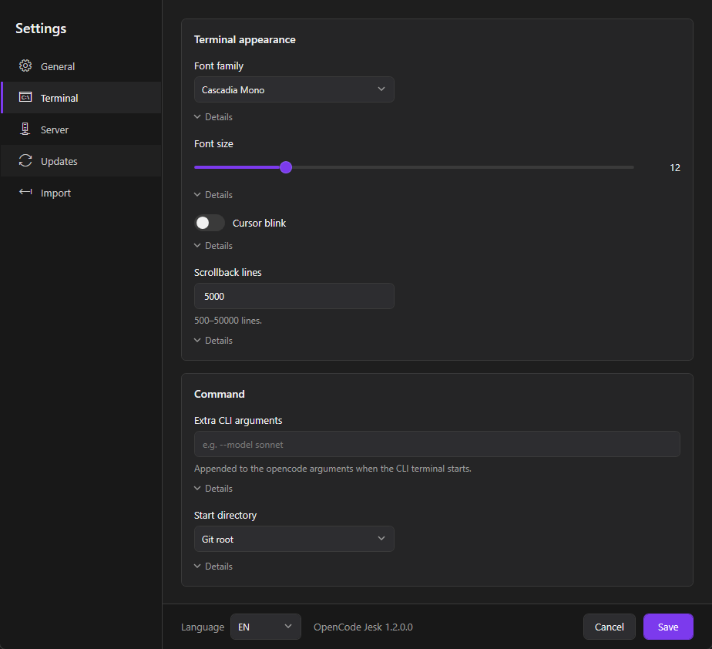712x649 pixels.
Task: Click the Save button
Action: [x=668, y=627]
